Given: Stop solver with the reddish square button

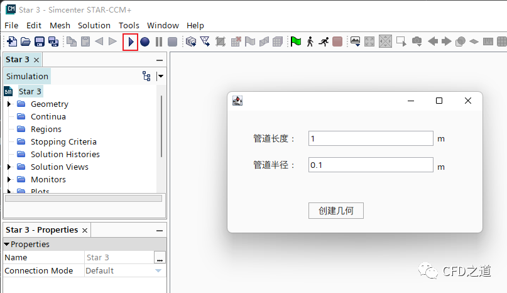Looking at the screenshot, I should [337, 41].
